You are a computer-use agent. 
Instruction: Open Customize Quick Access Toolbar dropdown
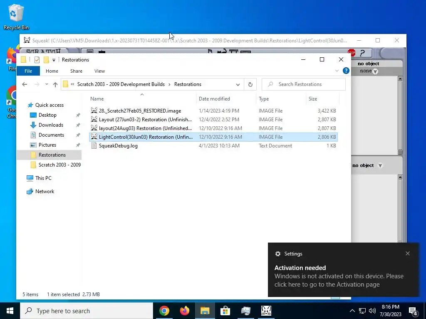54,60
